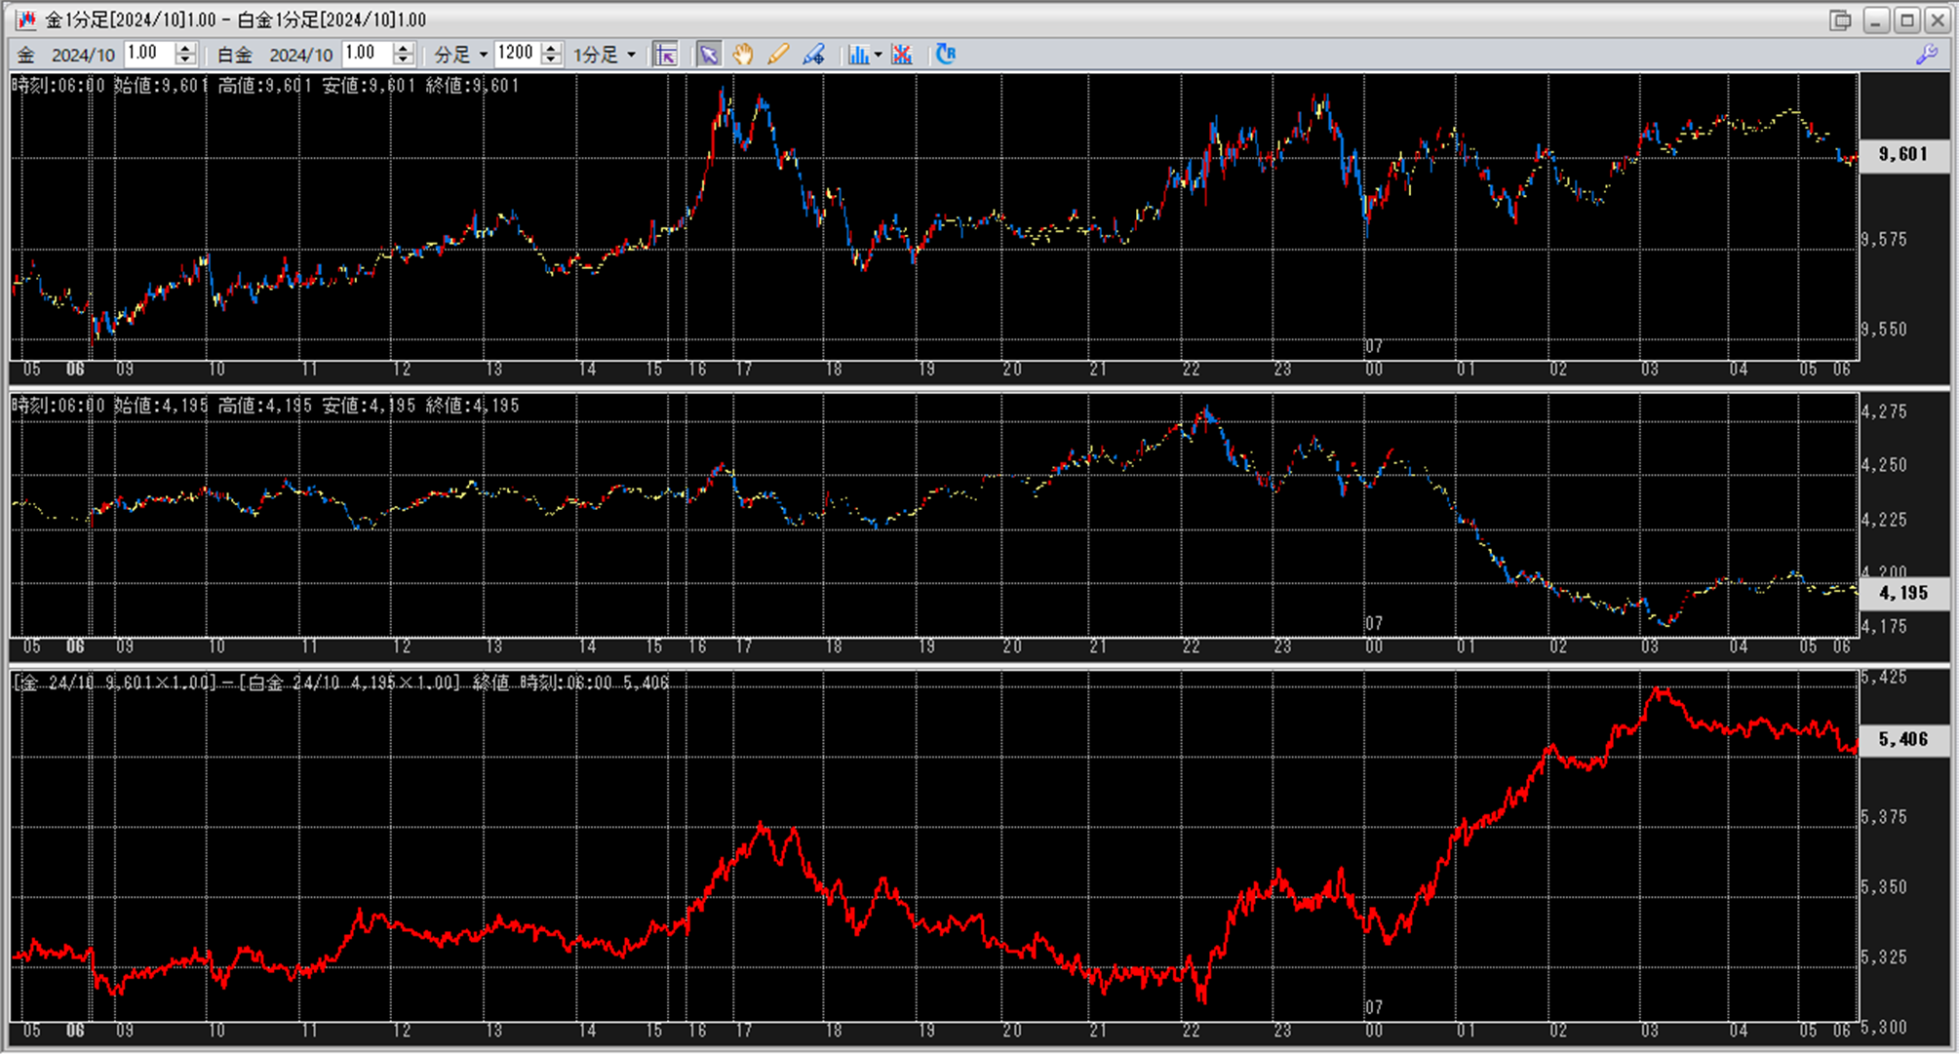Open the 分足 chart type dropdown
1959x1055 pixels.
(x=483, y=55)
